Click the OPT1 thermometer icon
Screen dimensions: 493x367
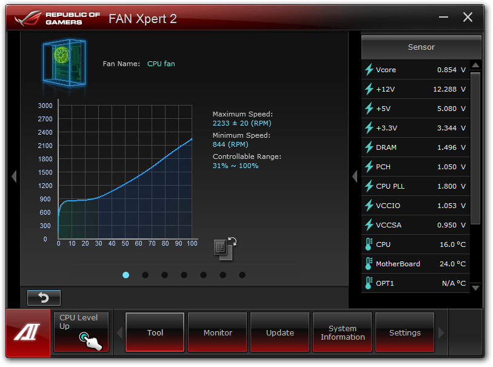pos(369,283)
